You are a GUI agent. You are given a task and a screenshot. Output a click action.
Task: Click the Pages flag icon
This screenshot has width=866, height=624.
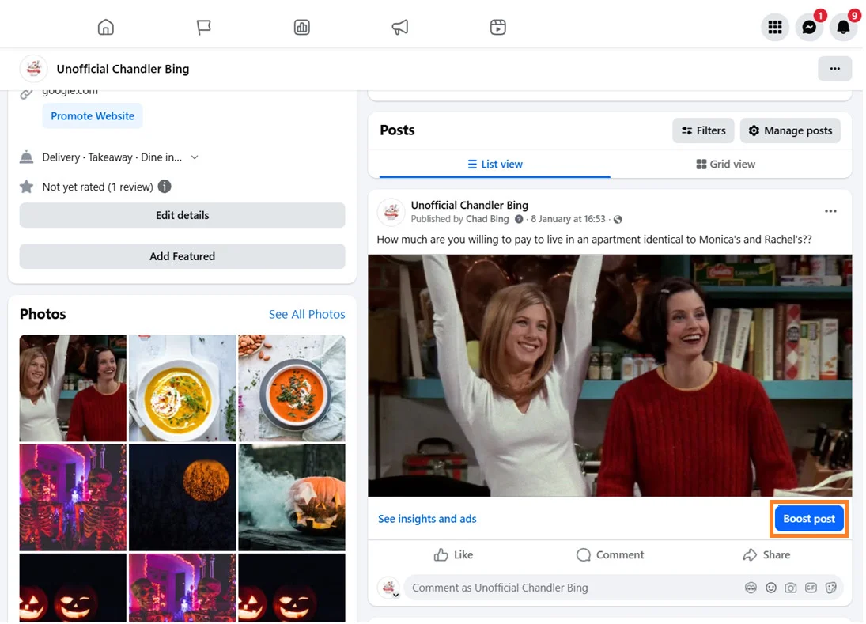coord(204,28)
